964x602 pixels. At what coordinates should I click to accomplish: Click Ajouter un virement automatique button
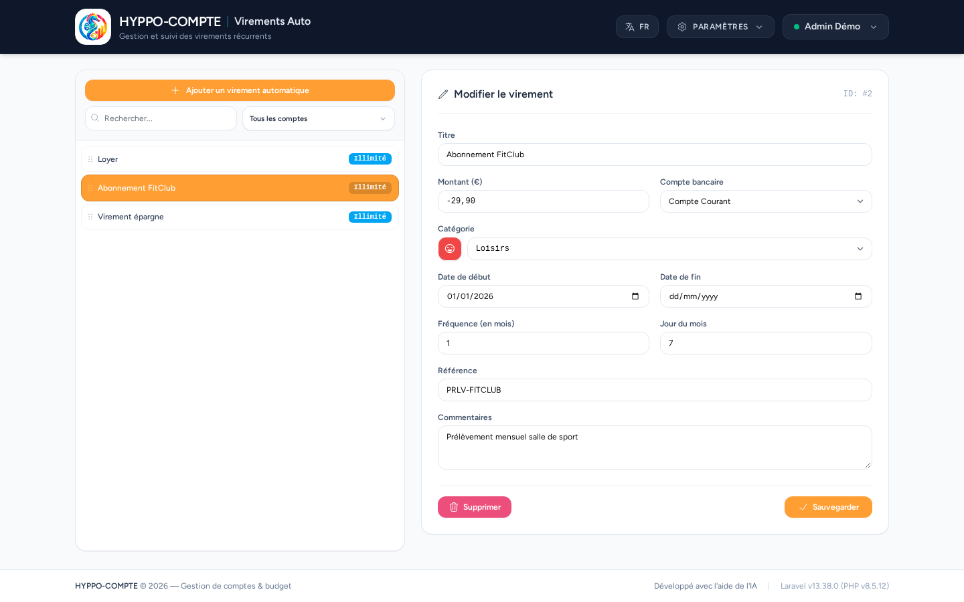[240, 90]
